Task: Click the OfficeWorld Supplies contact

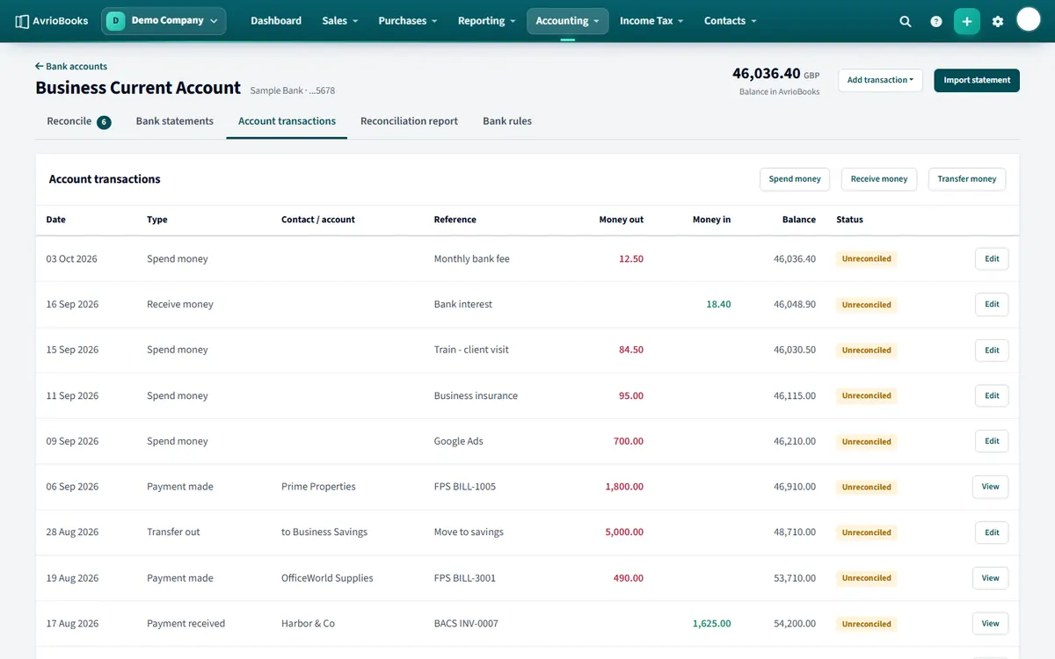Action: point(327,578)
